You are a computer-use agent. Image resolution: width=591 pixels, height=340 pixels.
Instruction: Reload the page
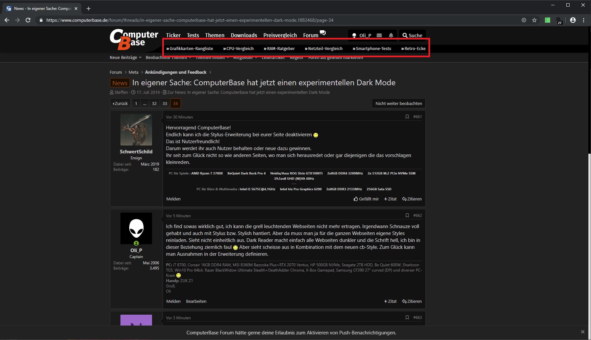(x=28, y=20)
